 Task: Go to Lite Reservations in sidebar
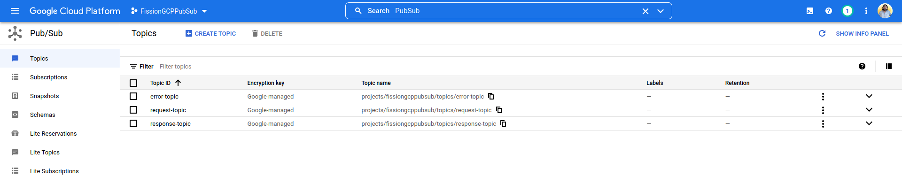60,133
